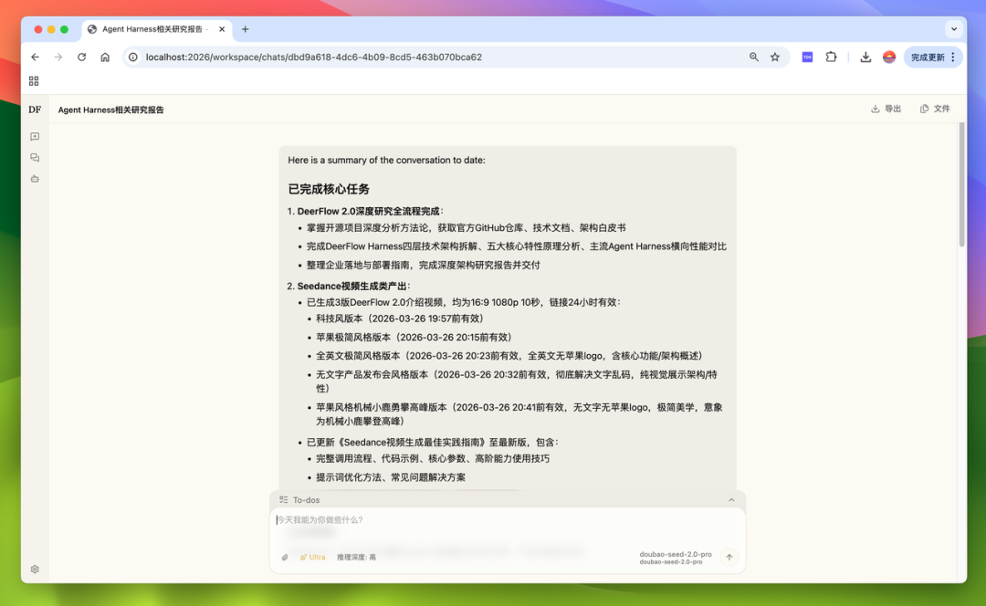Screen dimensions: 986x606
Task: Open the purple TDK extension icon
Action: coord(807,57)
